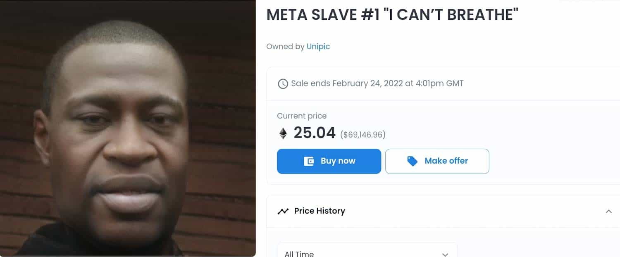Image resolution: width=620 pixels, height=257 pixels.
Task: Click the Ethereum logo next to the price
Action: coord(283,133)
